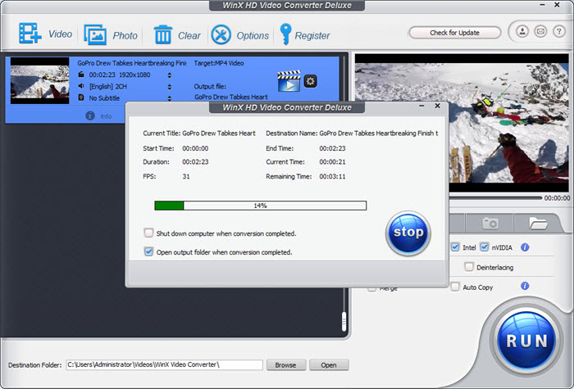Toggle Shut down computer when conversion completed
The width and height of the screenshot is (574, 389).
point(148,233)
